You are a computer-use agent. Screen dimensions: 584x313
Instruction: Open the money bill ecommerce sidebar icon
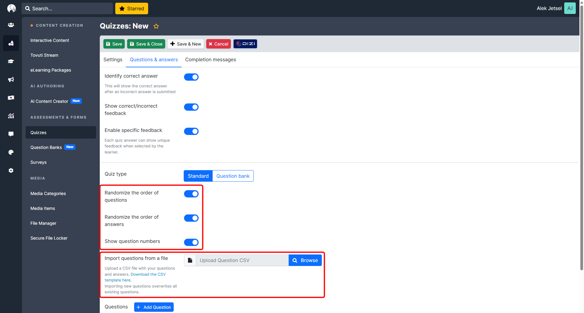point(11,98)
